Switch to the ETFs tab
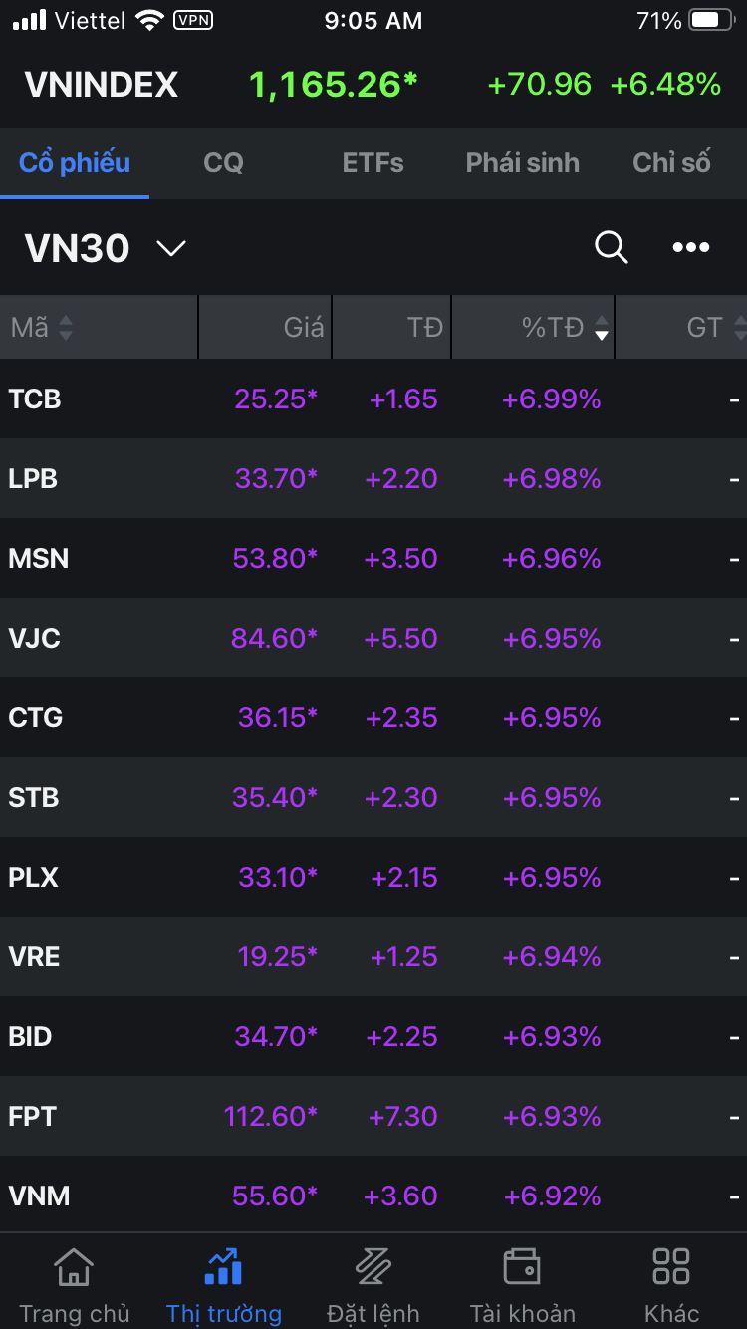The height and width of the screenshot is (1329, 747). tap(373, 162)
